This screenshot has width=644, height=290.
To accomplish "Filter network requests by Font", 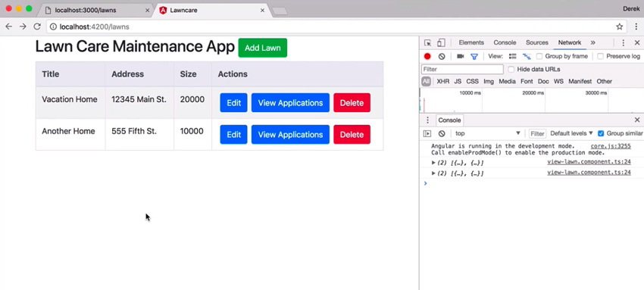I will pyautogui.click(x=527, y=82).
